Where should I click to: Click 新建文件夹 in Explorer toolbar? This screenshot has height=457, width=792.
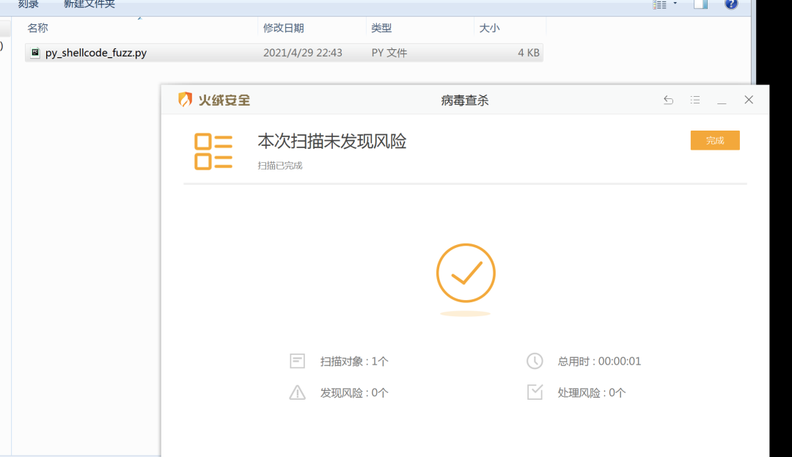89,4
